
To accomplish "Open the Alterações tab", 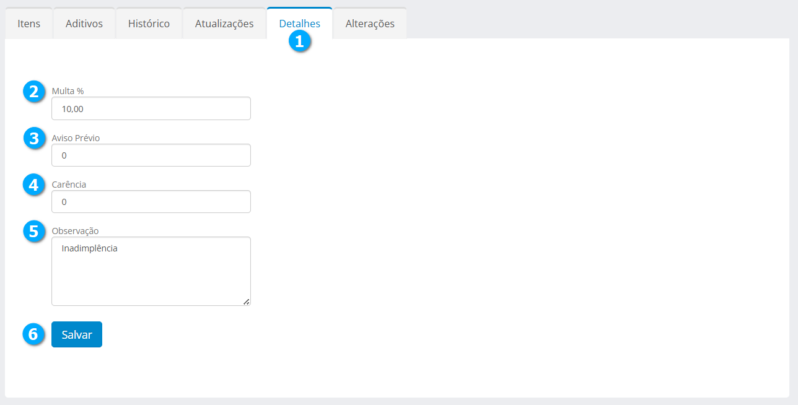I will click(370, 24).
